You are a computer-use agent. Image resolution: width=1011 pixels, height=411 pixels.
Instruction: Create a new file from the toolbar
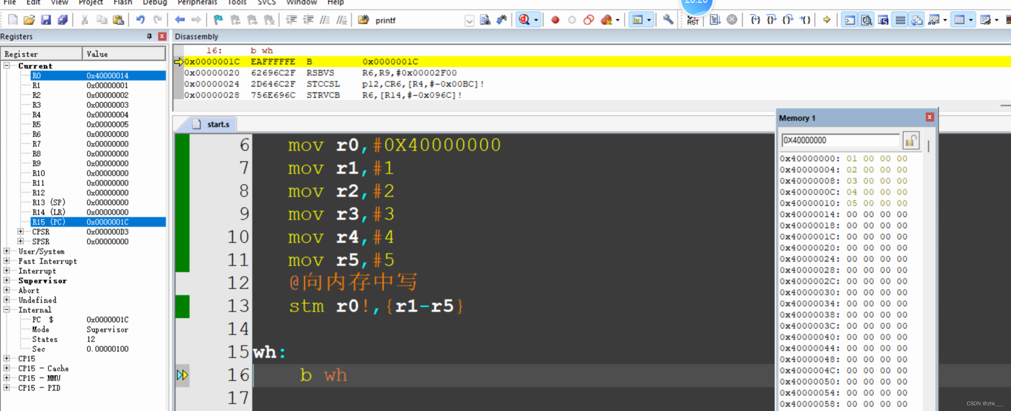13,20
